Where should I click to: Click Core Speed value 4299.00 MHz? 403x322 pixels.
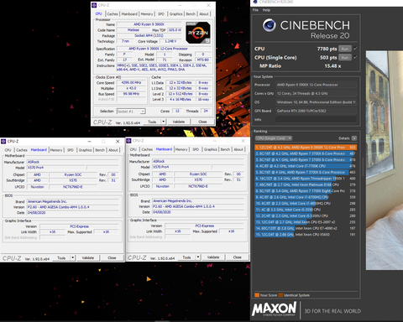click(x=131, y=83)
